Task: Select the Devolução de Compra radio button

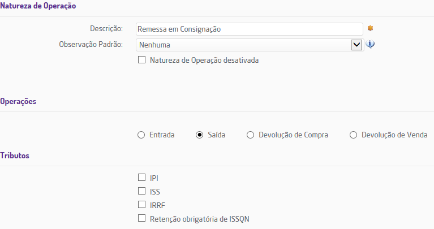Action: 250,135
